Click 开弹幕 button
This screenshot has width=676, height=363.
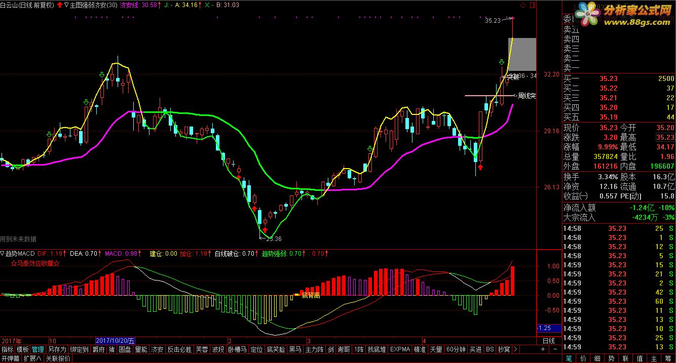tap(10, 358)
